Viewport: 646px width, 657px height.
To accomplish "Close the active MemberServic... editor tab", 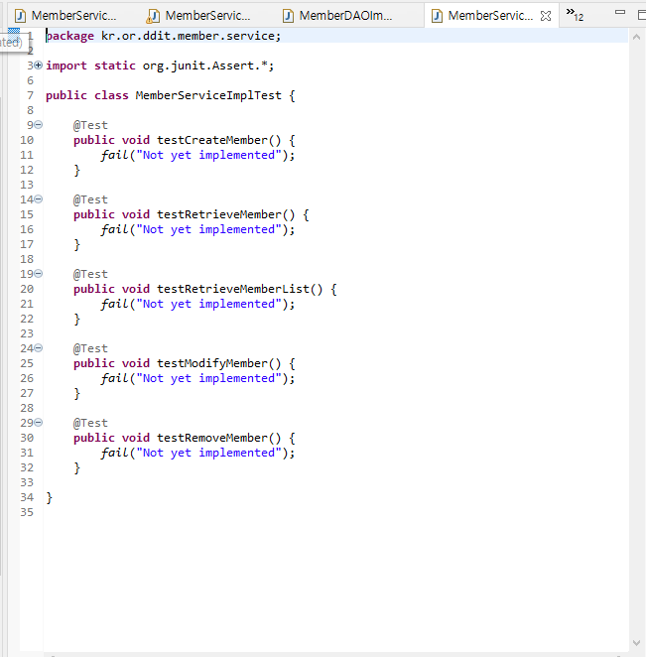I will [x=546, y=16].
